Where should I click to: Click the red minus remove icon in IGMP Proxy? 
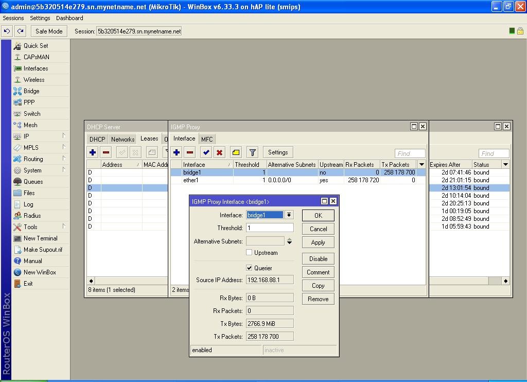click(x=190, y=152)
